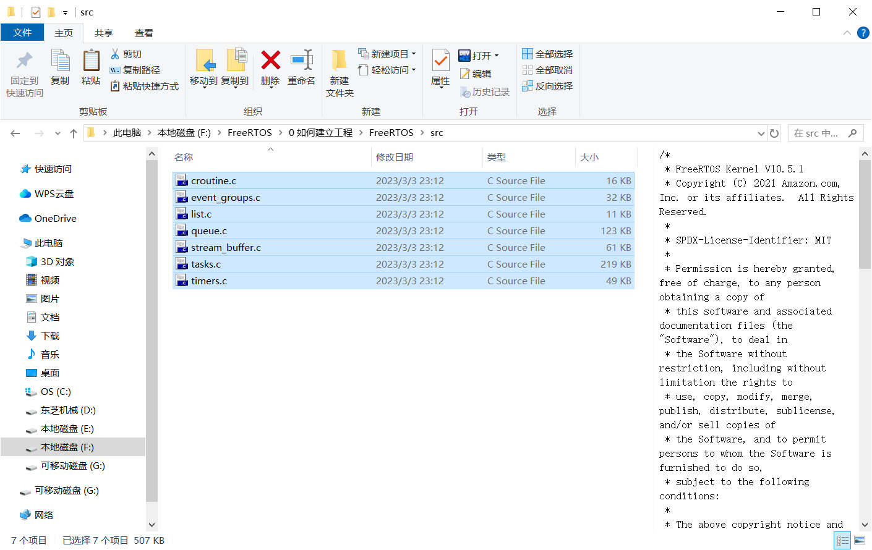The image size is (872, 550).
Task: Switch to large icons view in status bar
Action: point(860,541)
